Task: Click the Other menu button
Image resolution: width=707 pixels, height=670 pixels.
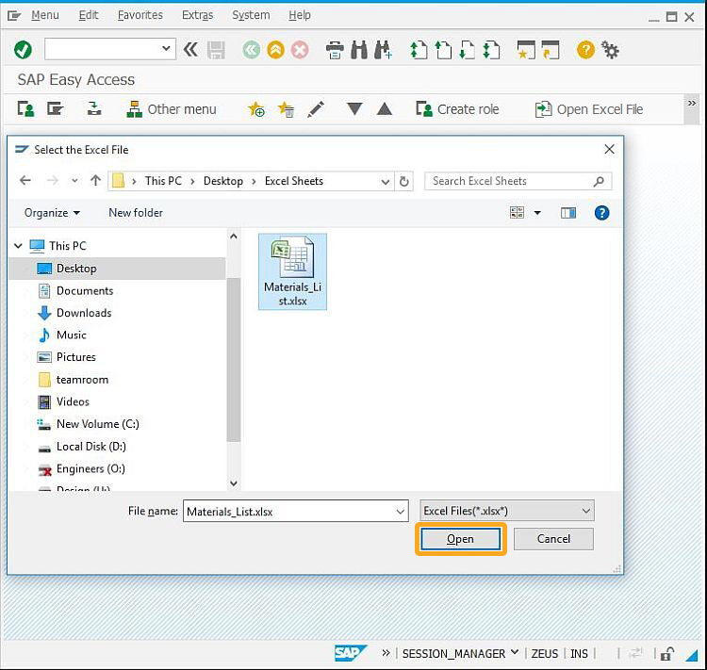Action: (x=172, y=109)
